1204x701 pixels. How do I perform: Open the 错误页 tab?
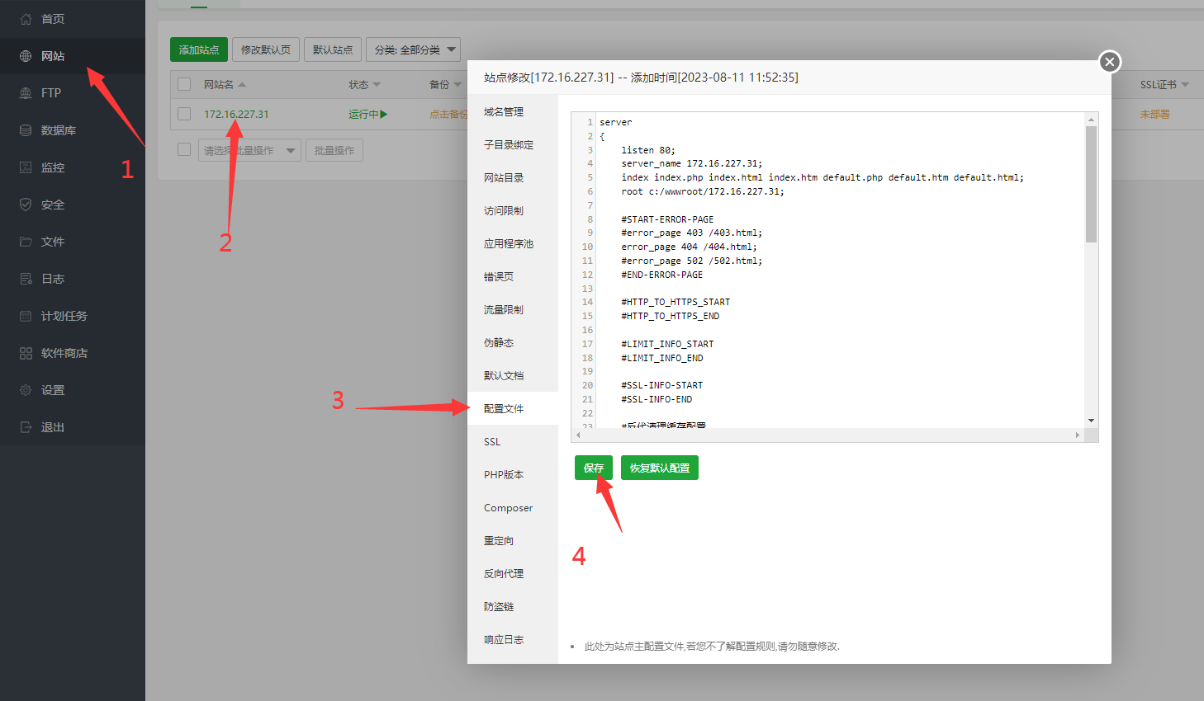point(513,276)
